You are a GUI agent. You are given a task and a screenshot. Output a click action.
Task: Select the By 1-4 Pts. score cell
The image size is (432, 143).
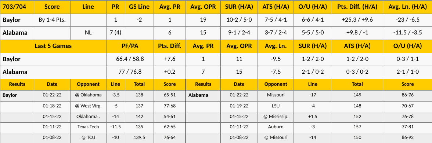coord(52,20)
